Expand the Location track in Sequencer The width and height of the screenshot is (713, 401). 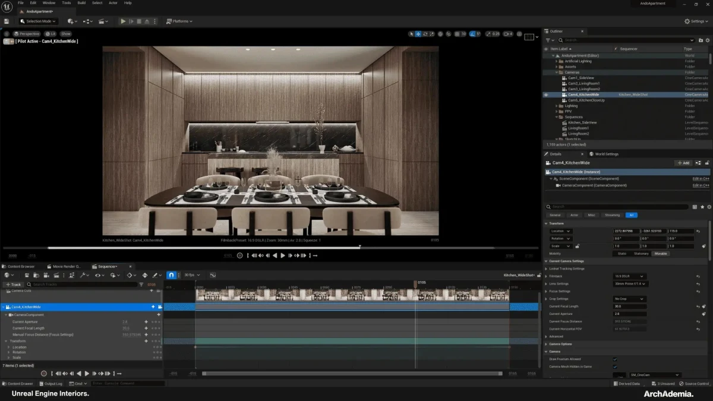[8, 347]
